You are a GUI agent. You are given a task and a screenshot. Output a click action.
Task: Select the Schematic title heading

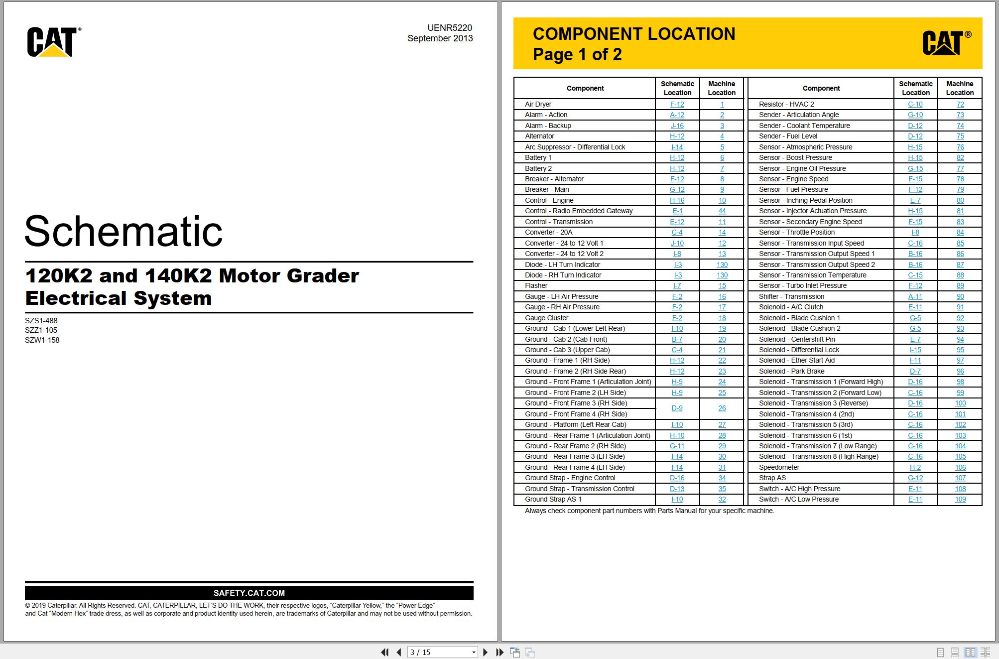(x=124, y=231)
